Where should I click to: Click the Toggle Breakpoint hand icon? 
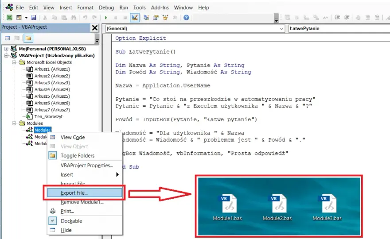358,17
